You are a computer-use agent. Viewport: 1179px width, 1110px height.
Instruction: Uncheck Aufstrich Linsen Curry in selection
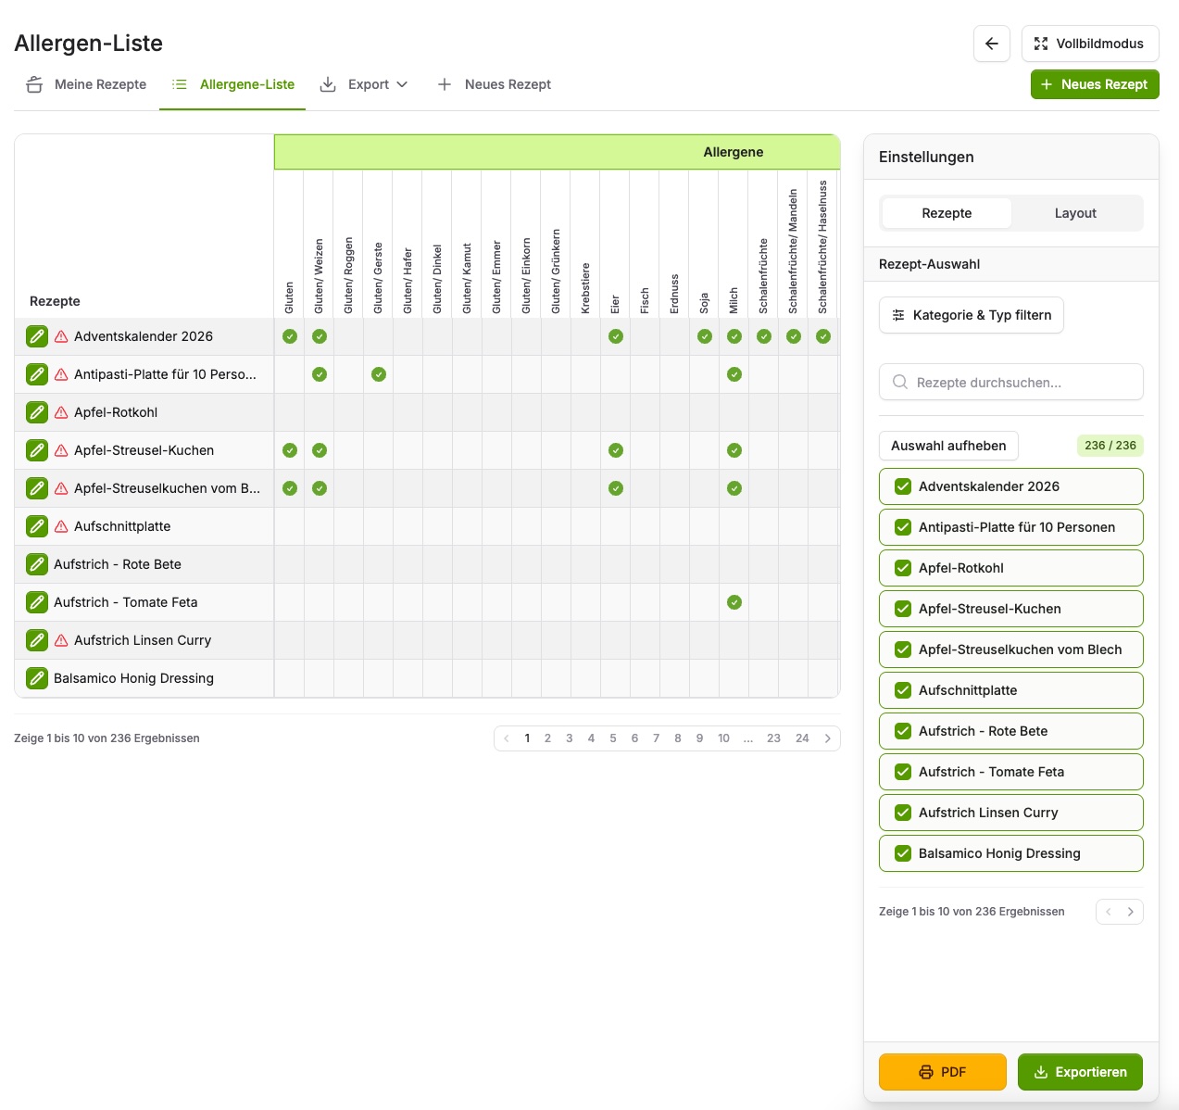coord(903,813)
